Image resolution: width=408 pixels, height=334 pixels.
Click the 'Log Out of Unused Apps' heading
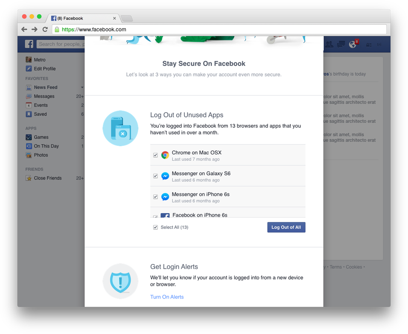pyautogui.click(x=187, y=115)
